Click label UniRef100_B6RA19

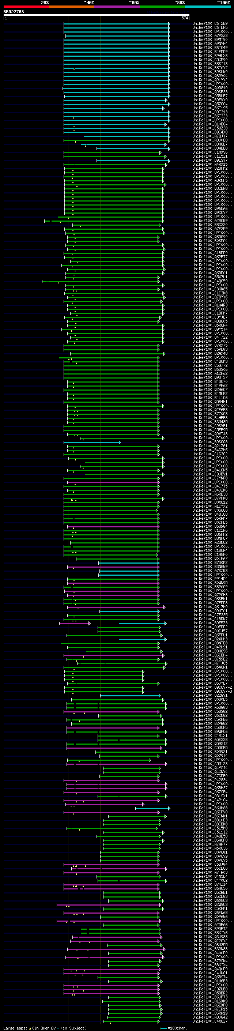(210, 1013)
